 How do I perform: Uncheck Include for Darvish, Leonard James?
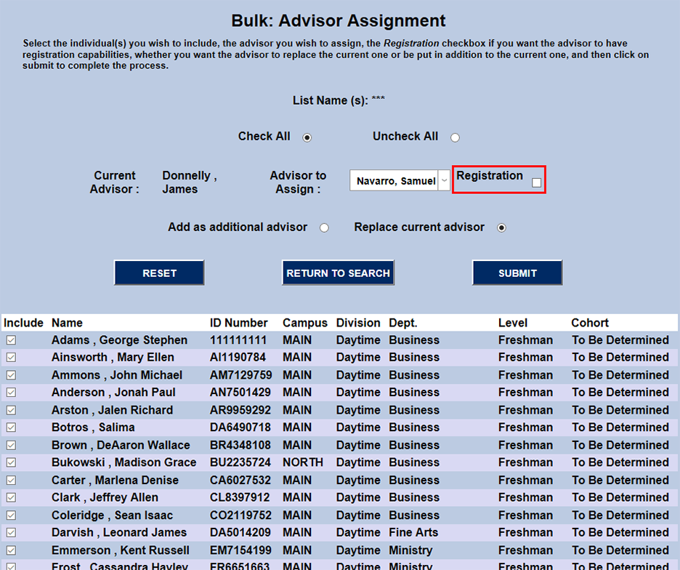tap(10, 532)
